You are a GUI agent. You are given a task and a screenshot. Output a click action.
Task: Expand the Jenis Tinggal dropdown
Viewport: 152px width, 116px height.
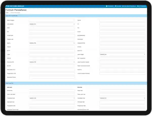point(122,54)
